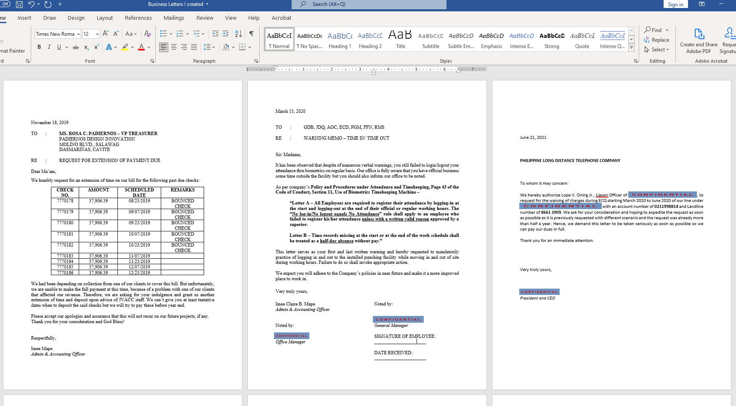Shrink font size with the smaller A icon

pos(116,34)
